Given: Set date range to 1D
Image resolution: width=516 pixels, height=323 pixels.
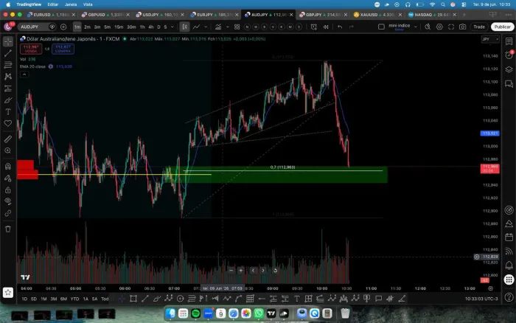Looking at the screenshot, I should tap(24, 299).
